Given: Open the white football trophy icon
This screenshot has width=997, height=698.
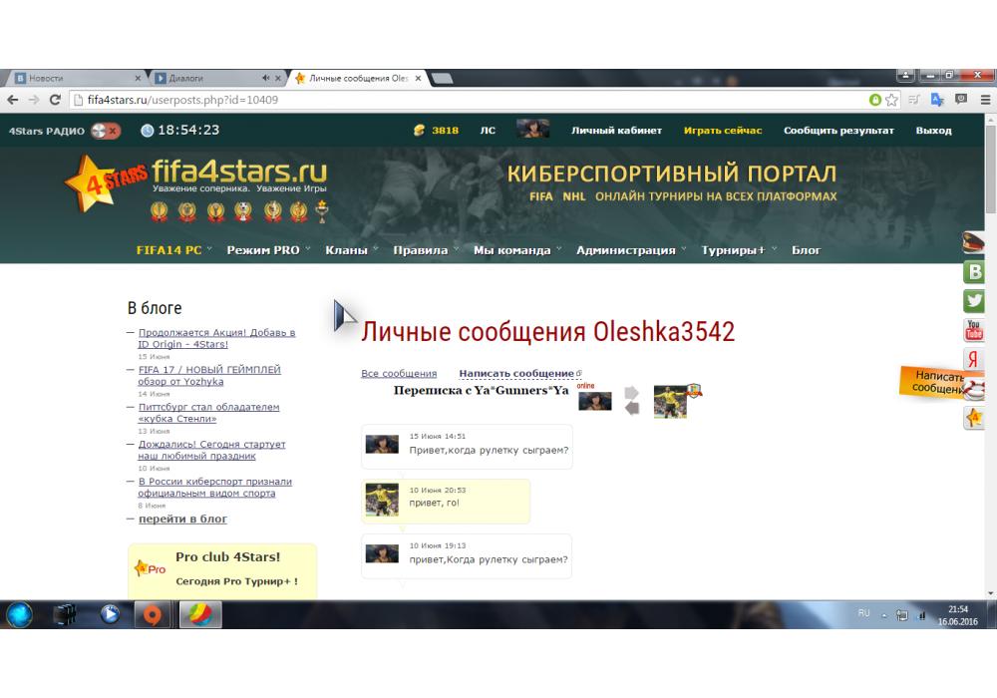Looking at the screenshot, I should (243, 211).
